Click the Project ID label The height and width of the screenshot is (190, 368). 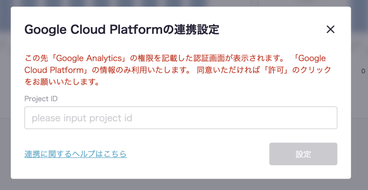41,99
